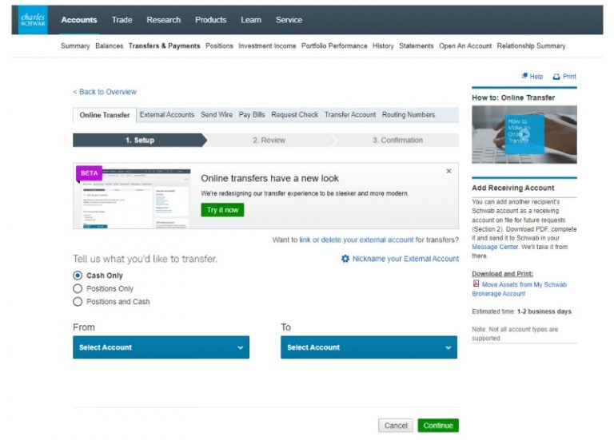Open the Trade main menu
Viewport: 614px width, 440px height.
tap(122, 20)
